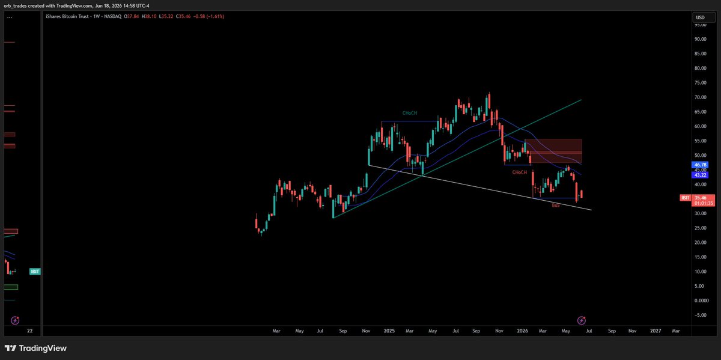Click the 80.00 price scale label

(x=699, y=68)
